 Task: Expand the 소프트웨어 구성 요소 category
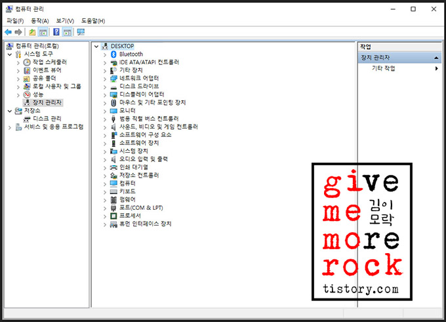pos(105,135)
